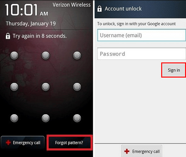186x157 pixels.
Task: Tap the bottom-right pattern dot
Action: 77,118
